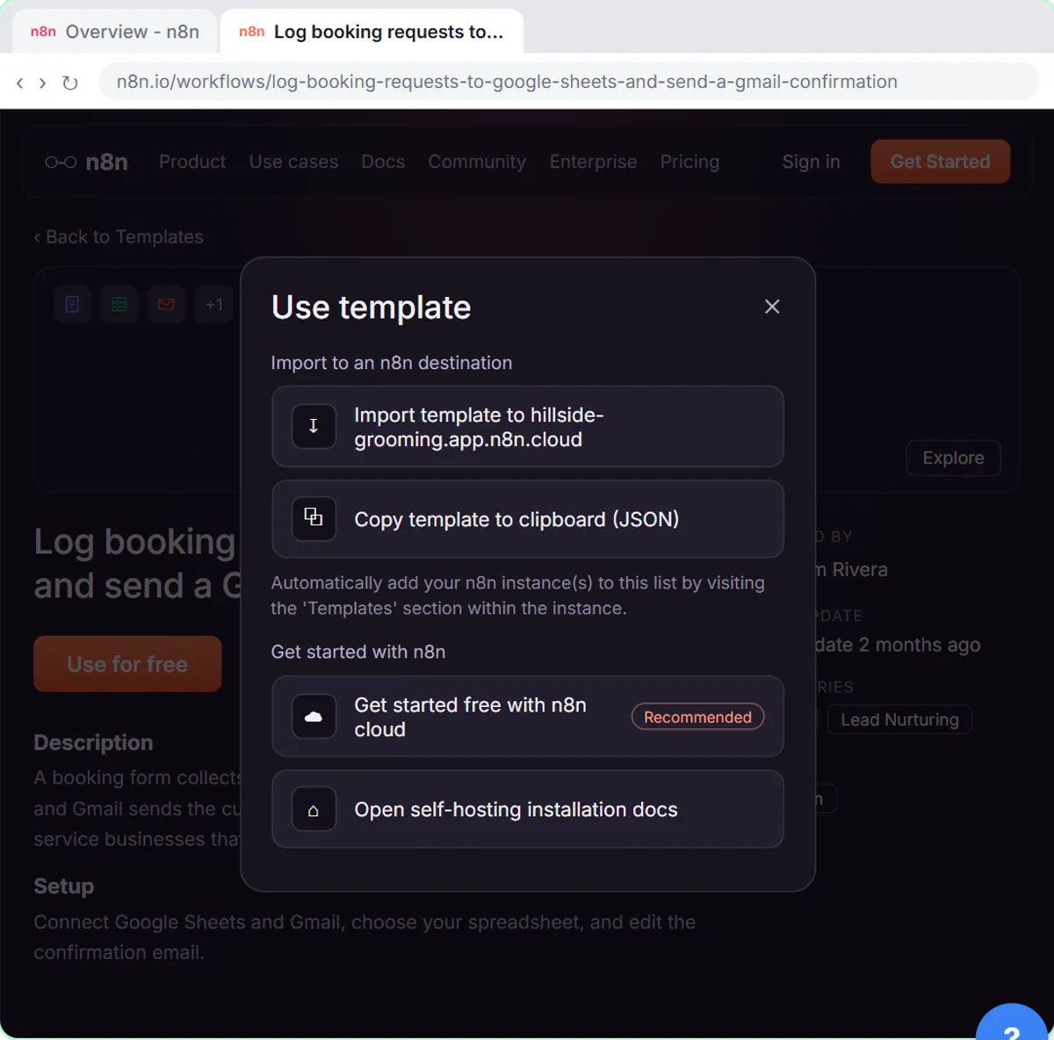Open the Use cases menu
This screenshot has width=1054, height=1040.
[x=293, y=162]
